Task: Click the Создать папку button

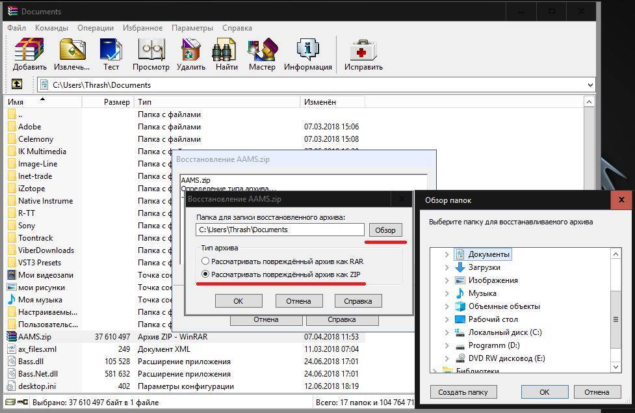Action: (x=463, y=392)
